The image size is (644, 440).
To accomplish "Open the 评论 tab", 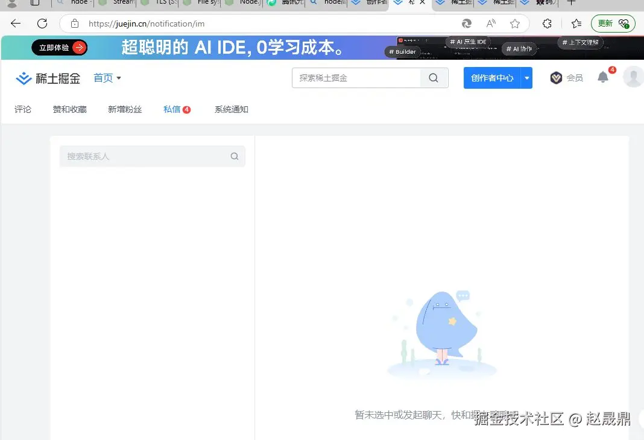I will point(22,109).
